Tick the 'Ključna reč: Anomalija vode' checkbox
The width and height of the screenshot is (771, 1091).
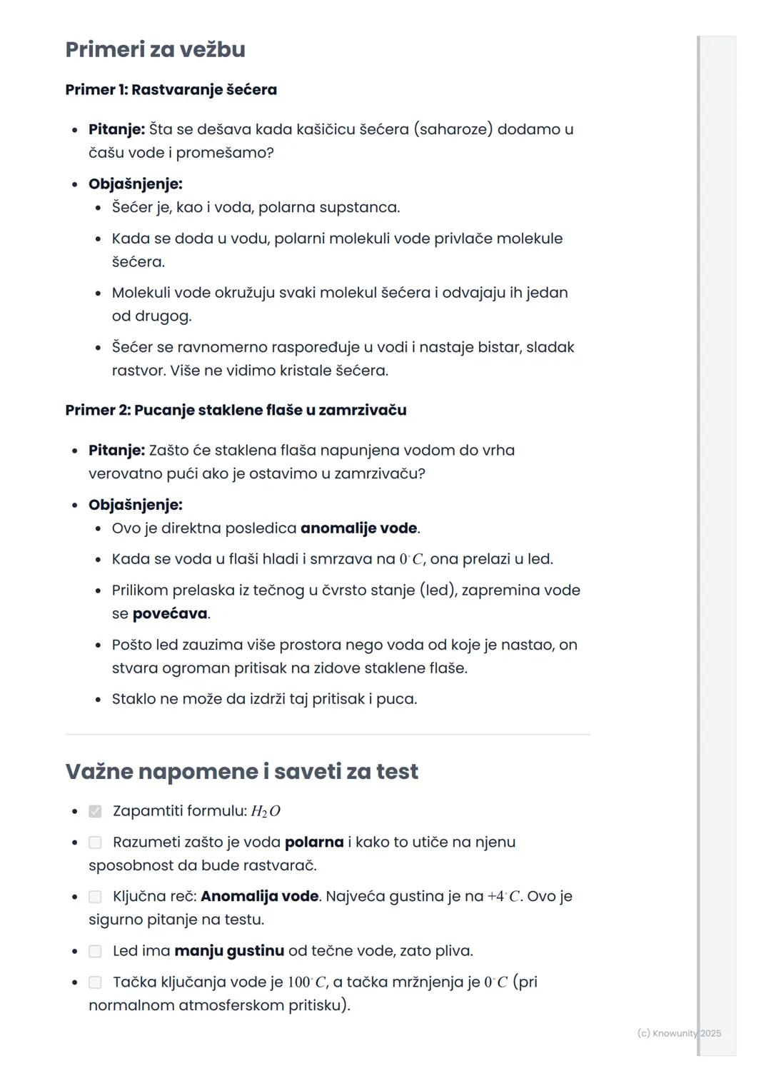95,897
